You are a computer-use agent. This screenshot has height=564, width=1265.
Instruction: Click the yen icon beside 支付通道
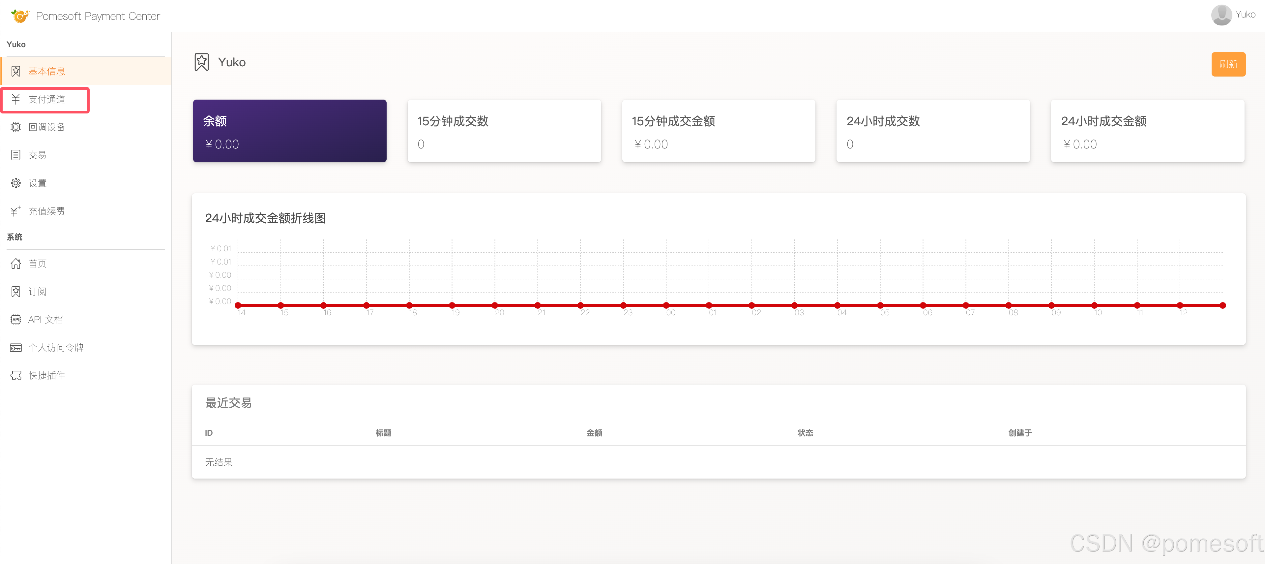point(16,99)
